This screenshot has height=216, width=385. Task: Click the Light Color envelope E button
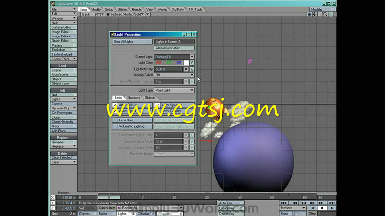pos(192,63)
